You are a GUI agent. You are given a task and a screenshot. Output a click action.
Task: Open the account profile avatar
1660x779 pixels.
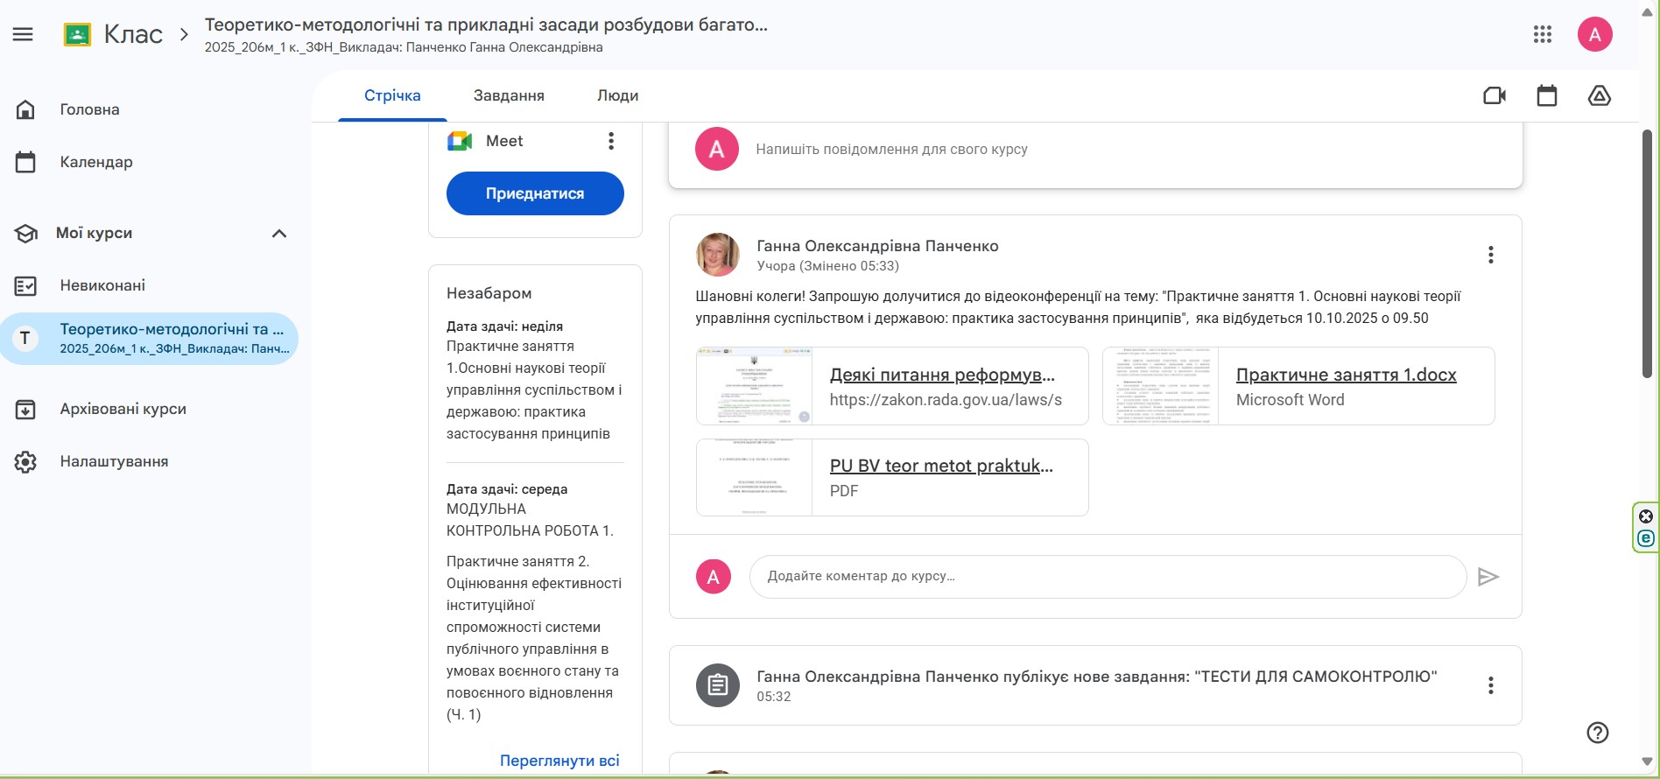tap(1594, 34)
